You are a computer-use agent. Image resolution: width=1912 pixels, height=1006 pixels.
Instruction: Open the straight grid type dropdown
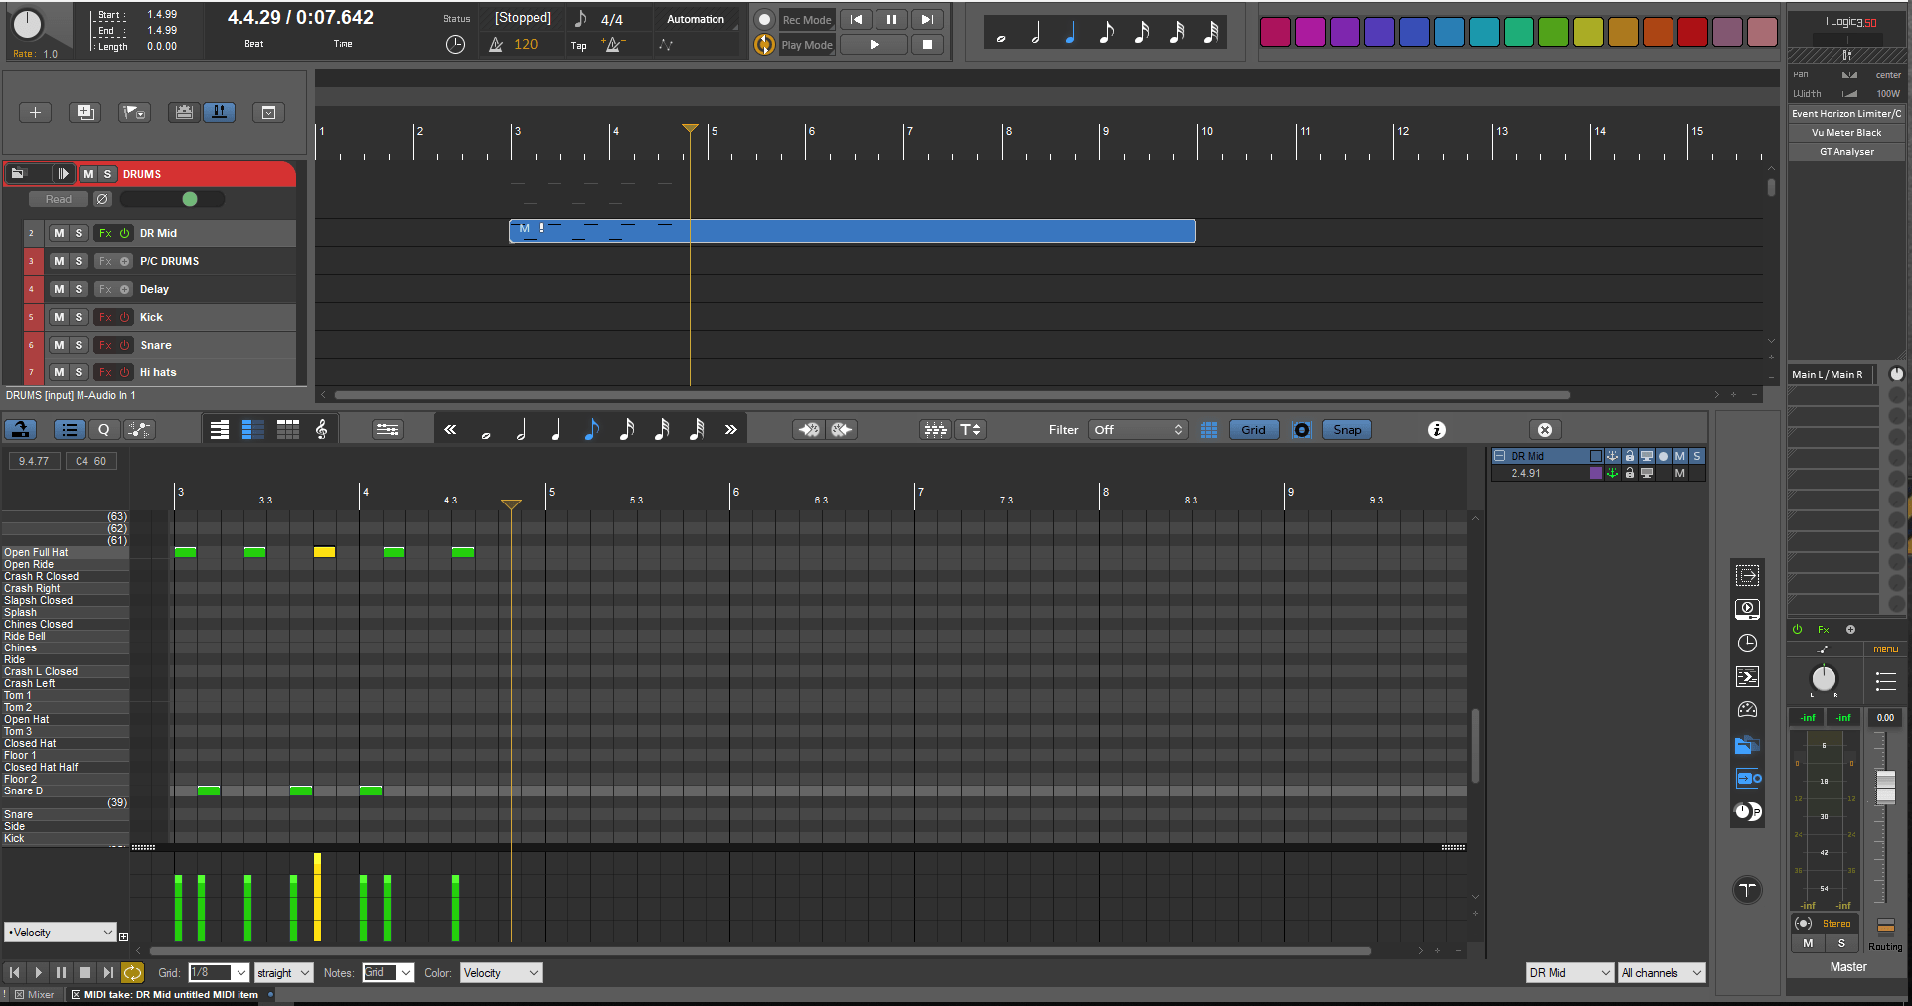click(x=284, y=973)
